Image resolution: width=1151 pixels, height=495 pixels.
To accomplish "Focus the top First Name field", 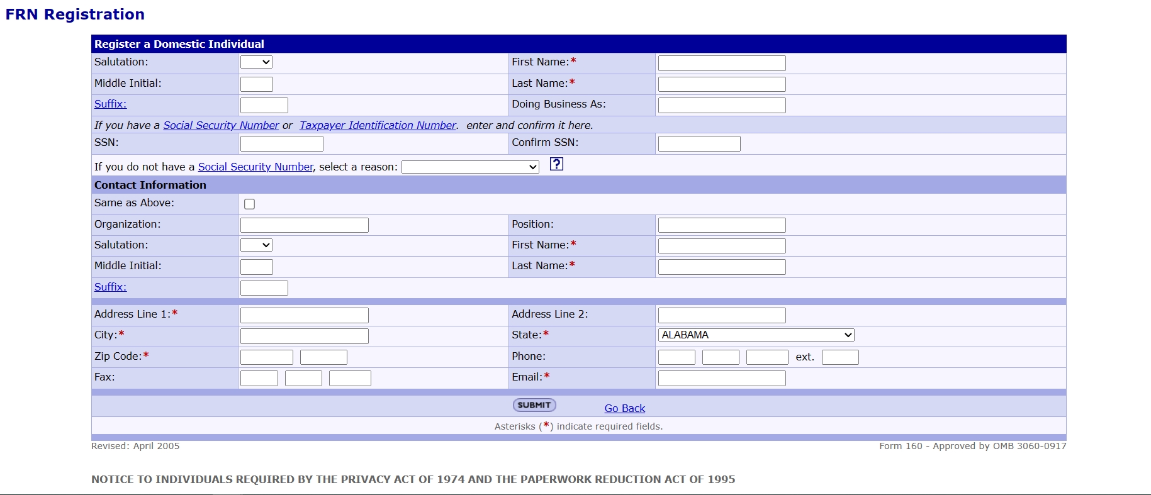I will pos(722,63).
